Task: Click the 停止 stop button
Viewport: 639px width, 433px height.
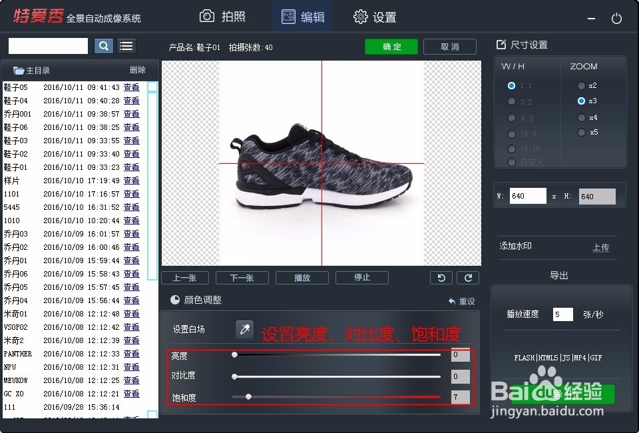Action: (362, 278)
